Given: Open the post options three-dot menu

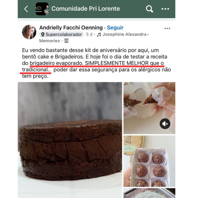Looking at the screenshot, I should pyautogui.click(x=167, y=29).
